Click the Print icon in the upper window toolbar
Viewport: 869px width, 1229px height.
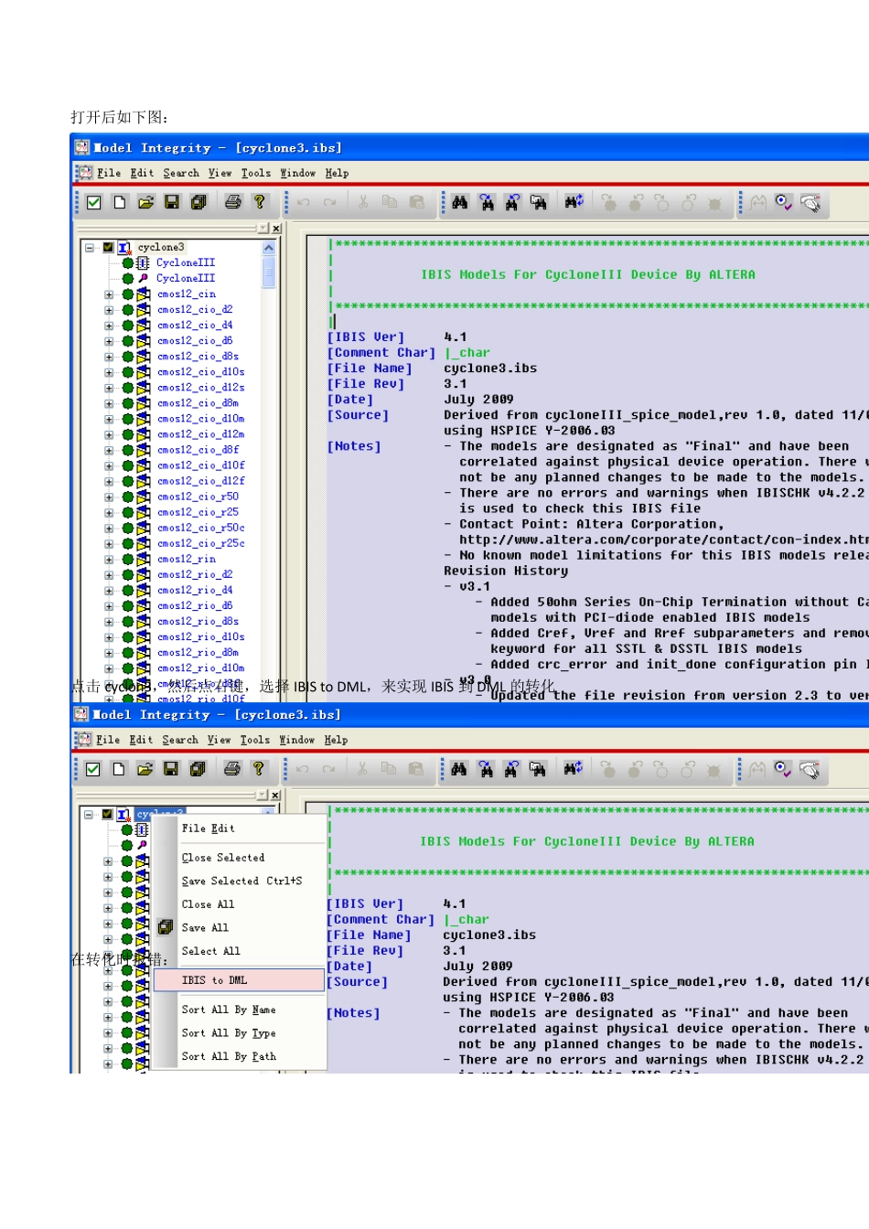pyautogui.click(x=233, y=202)
